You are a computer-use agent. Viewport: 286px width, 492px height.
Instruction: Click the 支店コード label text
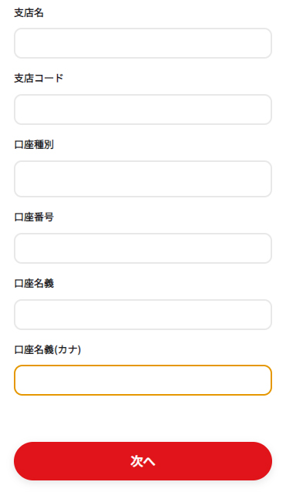click(39, 78)
